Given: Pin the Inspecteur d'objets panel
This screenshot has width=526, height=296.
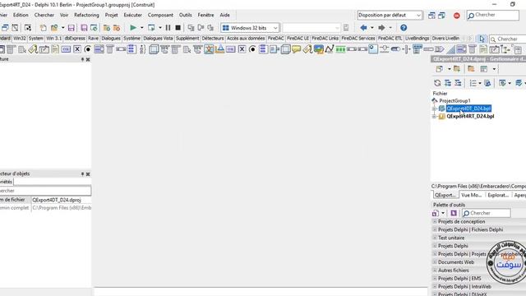Looking at the screenshot, I should (82, 173).
